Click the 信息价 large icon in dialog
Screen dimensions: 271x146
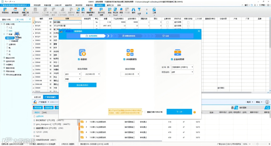[x=83, y=52]
